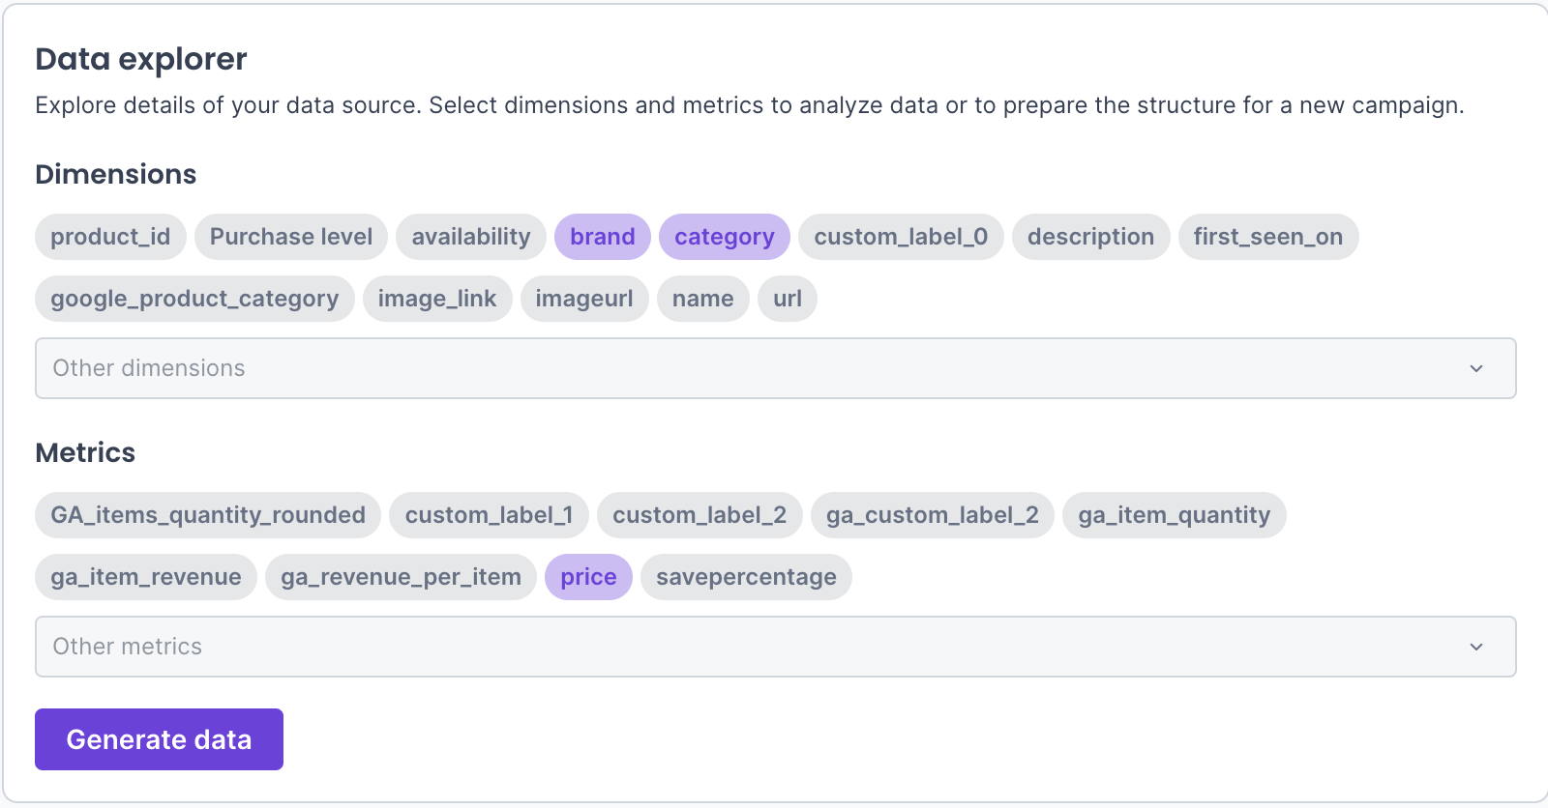Select GA_items_quantity_rounded metric
The height and width of the screenshot is (808, 1548).
(208, 515)
